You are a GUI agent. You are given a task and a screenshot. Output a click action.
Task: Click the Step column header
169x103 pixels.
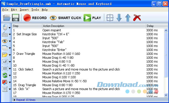pyautogui.click(x=27, y=26)
